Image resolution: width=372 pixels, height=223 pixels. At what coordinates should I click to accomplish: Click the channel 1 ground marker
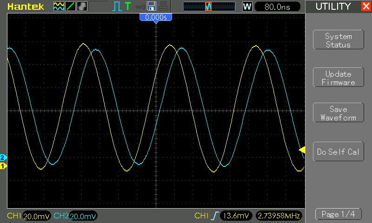3,166
